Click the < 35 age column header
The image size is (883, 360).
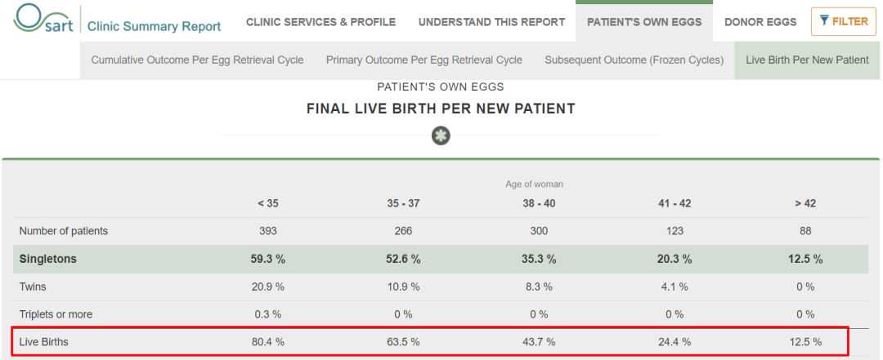pos(267,203)
